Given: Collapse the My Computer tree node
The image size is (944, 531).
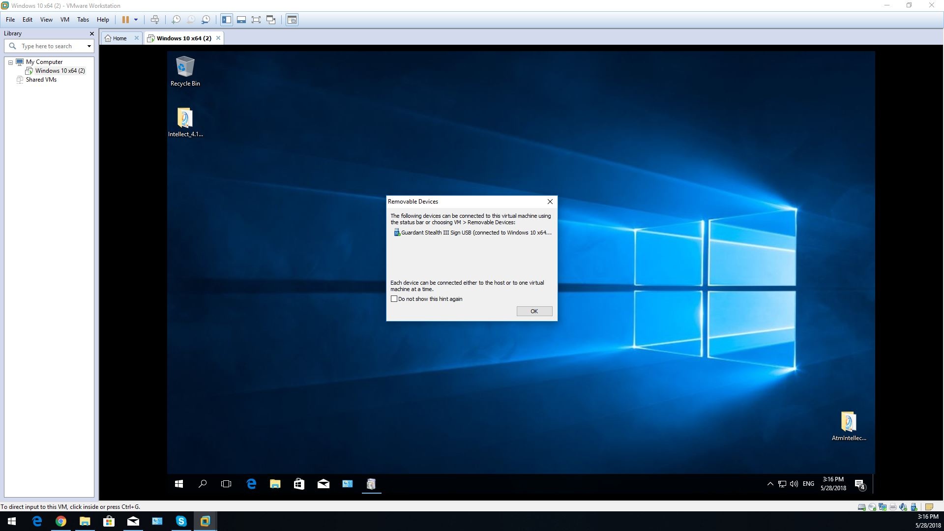Looking at the screenshot, I should pyautogui.click(x=10, y=62).
